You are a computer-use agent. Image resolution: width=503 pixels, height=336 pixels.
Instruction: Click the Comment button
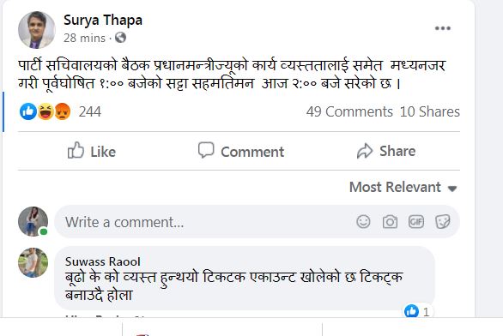click(241, 151)
